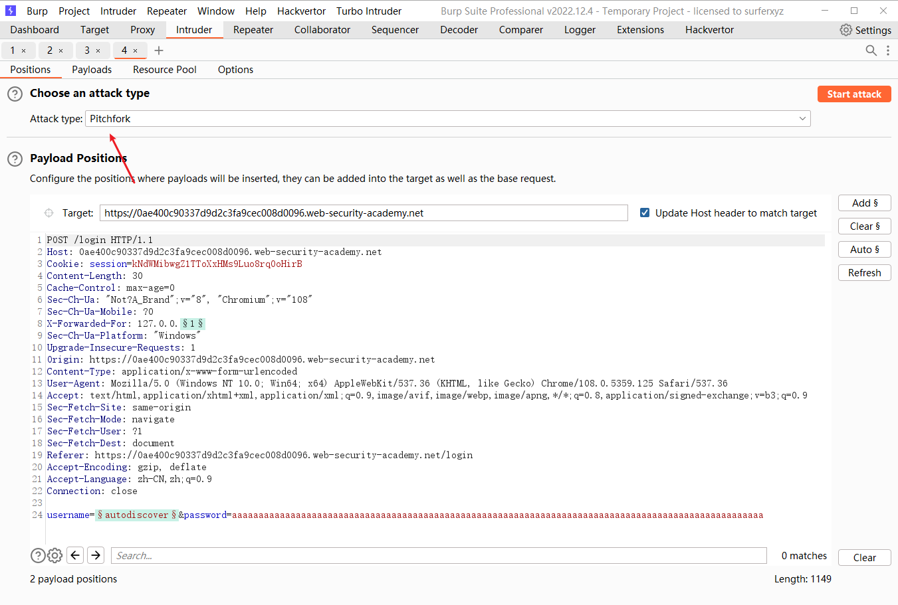Go to previous search match arrow
Viewport: 898px width, 605px height.
pos(75,555)
